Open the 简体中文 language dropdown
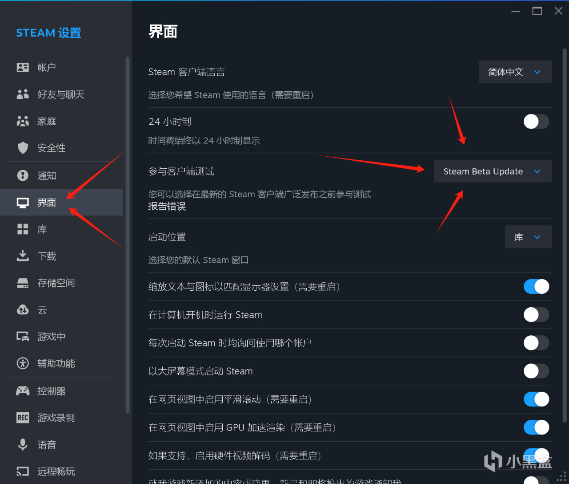Screen dimensions: 569x484 (515, 72)
